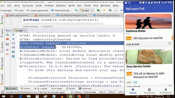Open the File menu

tap(2, 5)
